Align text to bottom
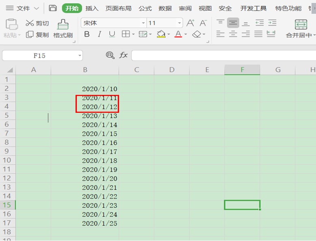The height and width of the screenshot is (241, 316). tap(246, 23)
